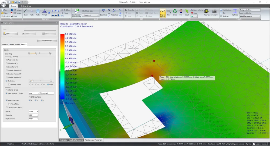The image size is (270, 146).
Task: Click RTF-output in File group
Action: click(x=16, y=10)
